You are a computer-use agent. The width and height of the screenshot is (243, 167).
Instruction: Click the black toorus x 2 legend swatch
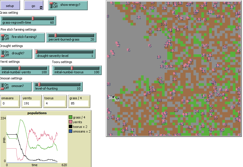tap(71, 127)
